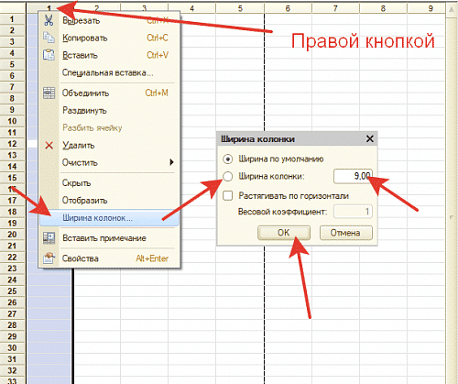This screenshot has height=384, width=458.
Task: Click the red X delete icon beside Удалить
Action: pyautogui.click(x=49, y=146)
